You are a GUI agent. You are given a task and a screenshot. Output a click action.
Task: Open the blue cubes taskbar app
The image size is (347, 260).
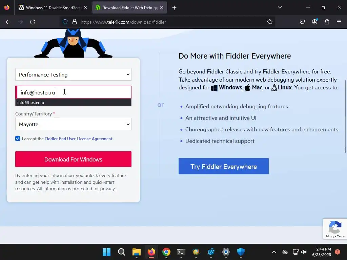(211, 252)
